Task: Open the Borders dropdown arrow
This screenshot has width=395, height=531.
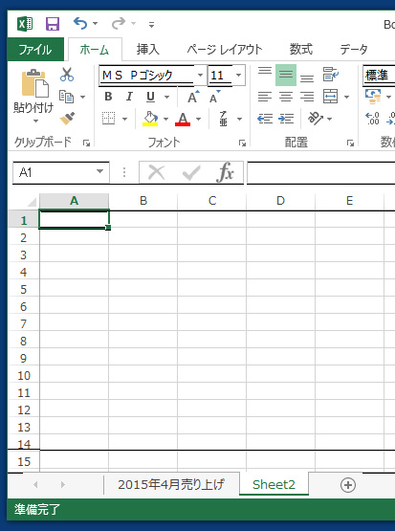Action: pos(125,119)
